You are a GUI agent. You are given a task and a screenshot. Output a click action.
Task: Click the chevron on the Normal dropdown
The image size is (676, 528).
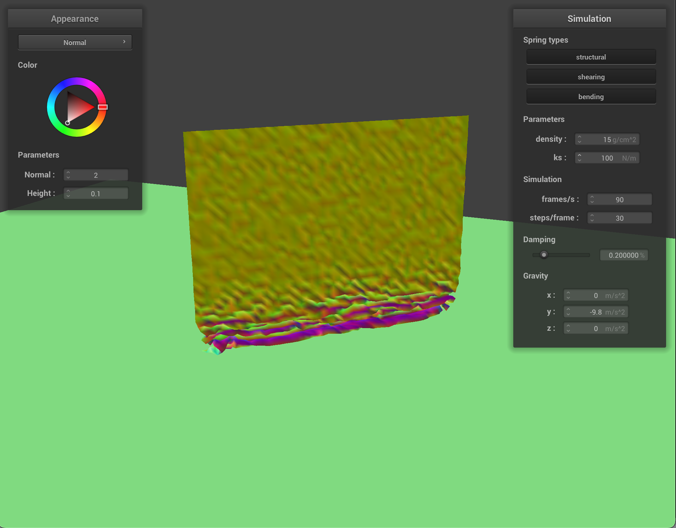tap(124, 42)
